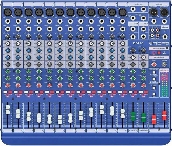Enable pfl on the 15 stereo 16 channel
Image resolution: width=172 pixels, height=146 pixels.
[x=141, y=92]
